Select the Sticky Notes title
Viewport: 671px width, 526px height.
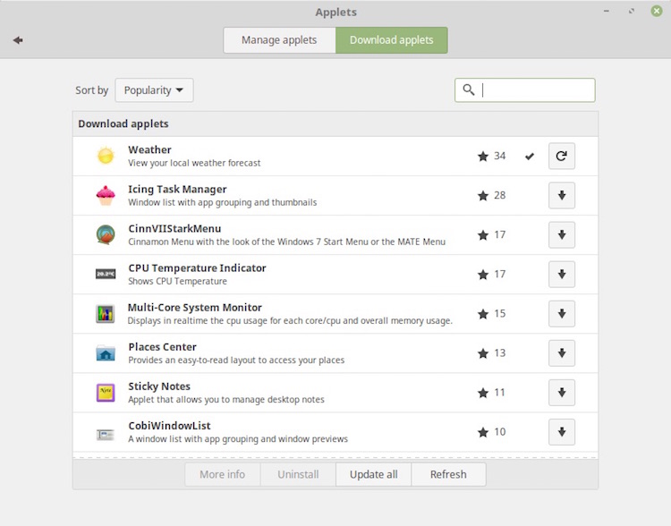coord(159,386)
